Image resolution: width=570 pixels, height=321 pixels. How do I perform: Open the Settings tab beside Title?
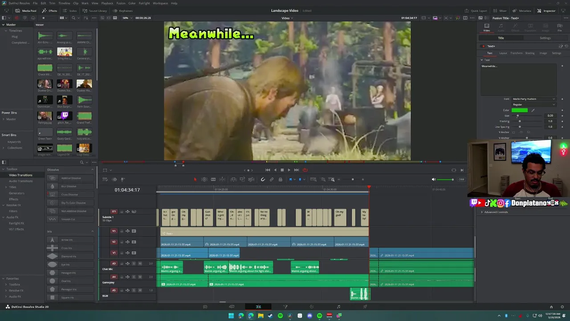545,38
